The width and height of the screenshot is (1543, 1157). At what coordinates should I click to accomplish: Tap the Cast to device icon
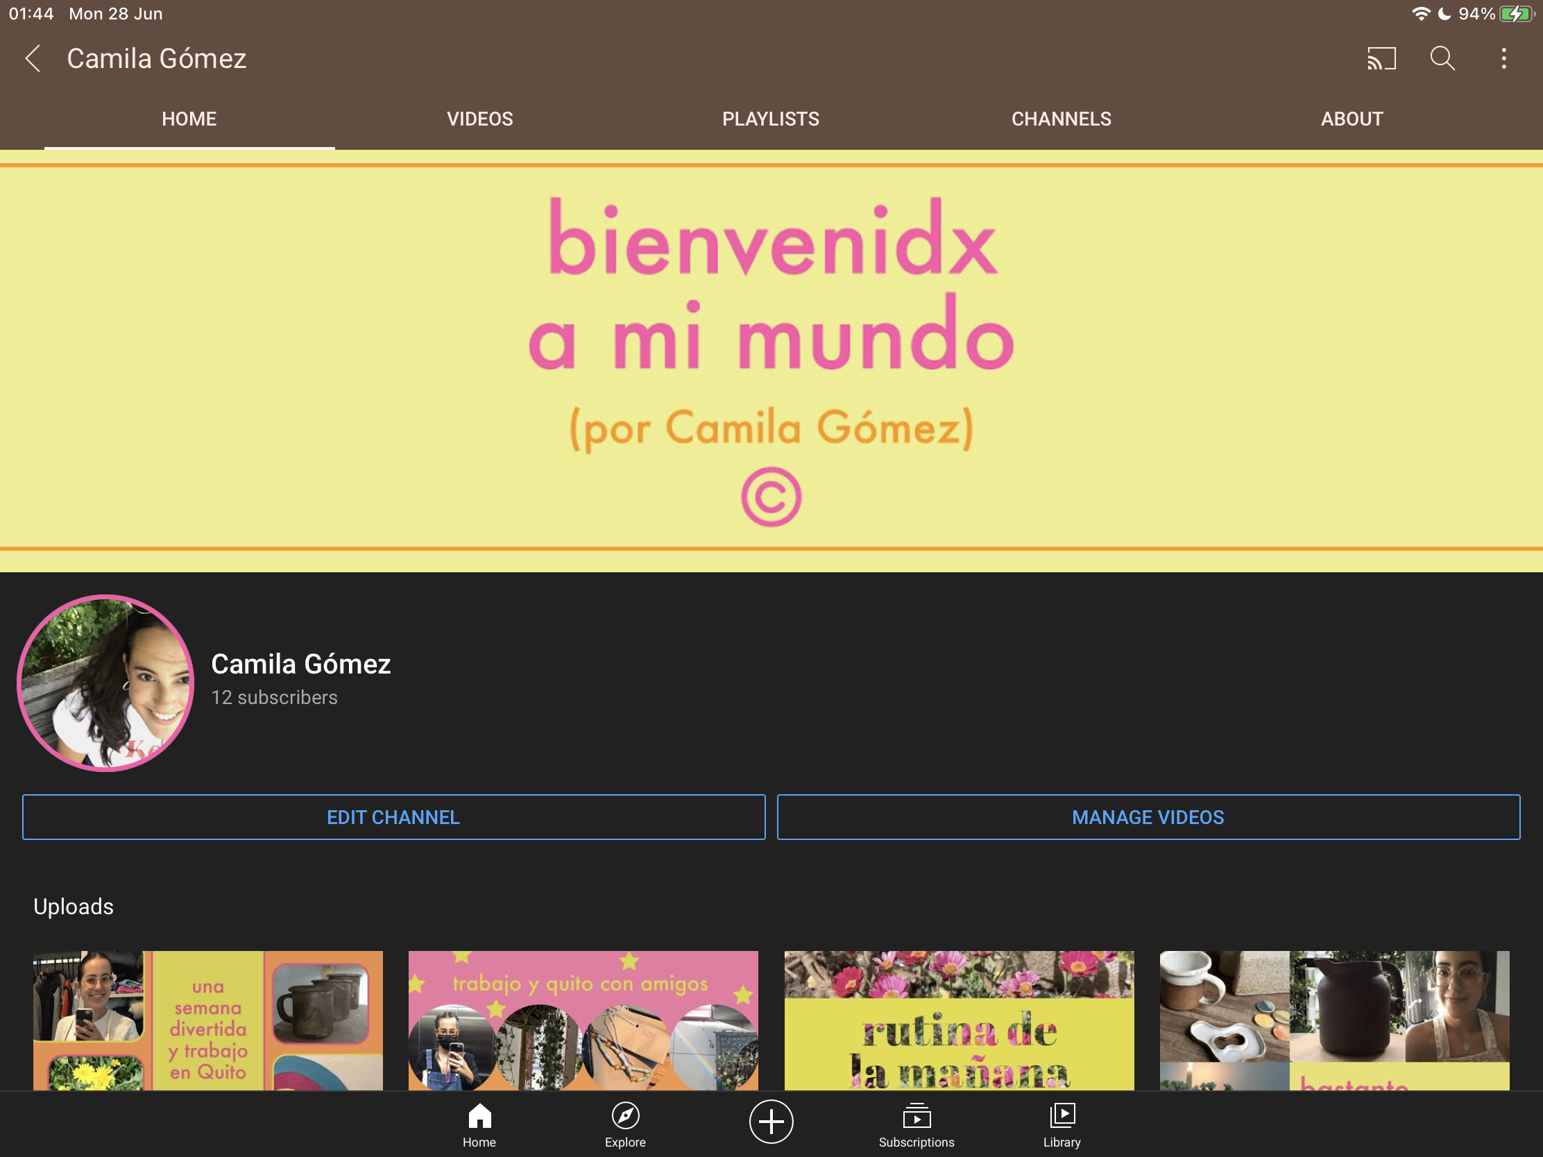click(x=1381, y=58)
